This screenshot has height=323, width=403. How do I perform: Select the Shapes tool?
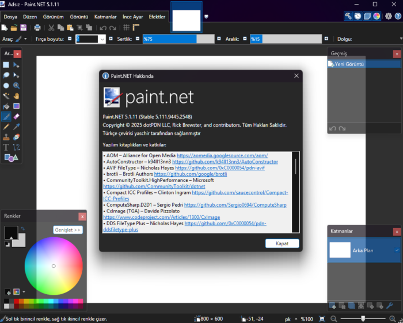coord(11,158)
